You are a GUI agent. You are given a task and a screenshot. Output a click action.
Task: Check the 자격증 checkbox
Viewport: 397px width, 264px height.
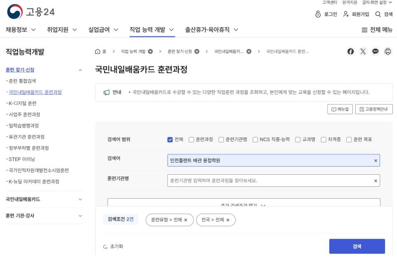[x=323, y=139]
